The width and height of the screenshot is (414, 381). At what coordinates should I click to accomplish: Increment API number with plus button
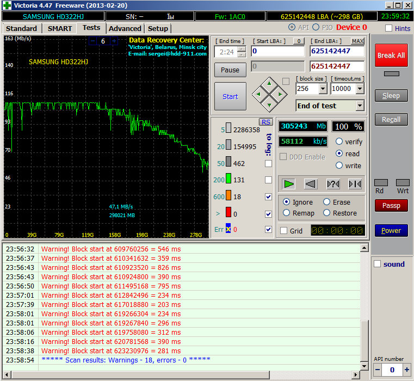406,370
